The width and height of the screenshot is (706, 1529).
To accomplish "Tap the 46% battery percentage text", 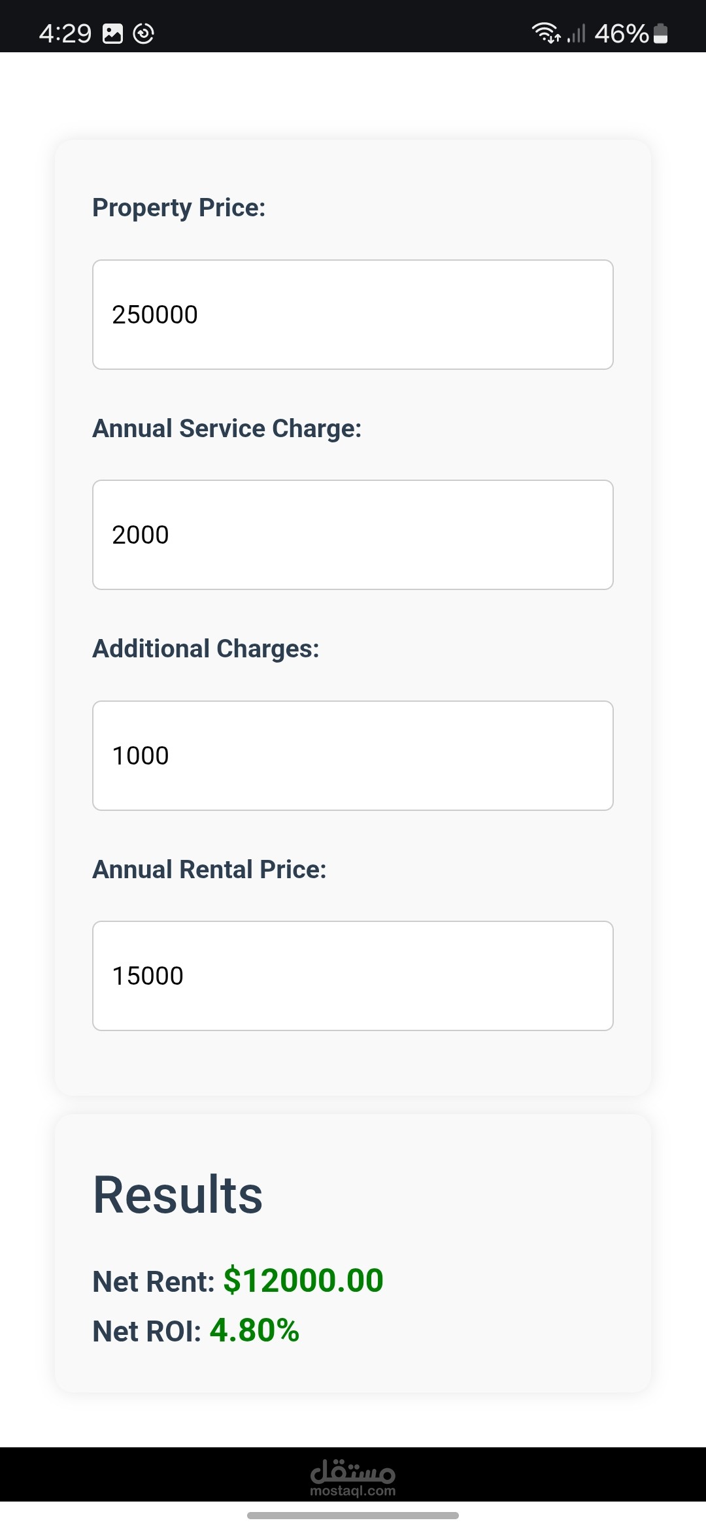I will (621, 33).
